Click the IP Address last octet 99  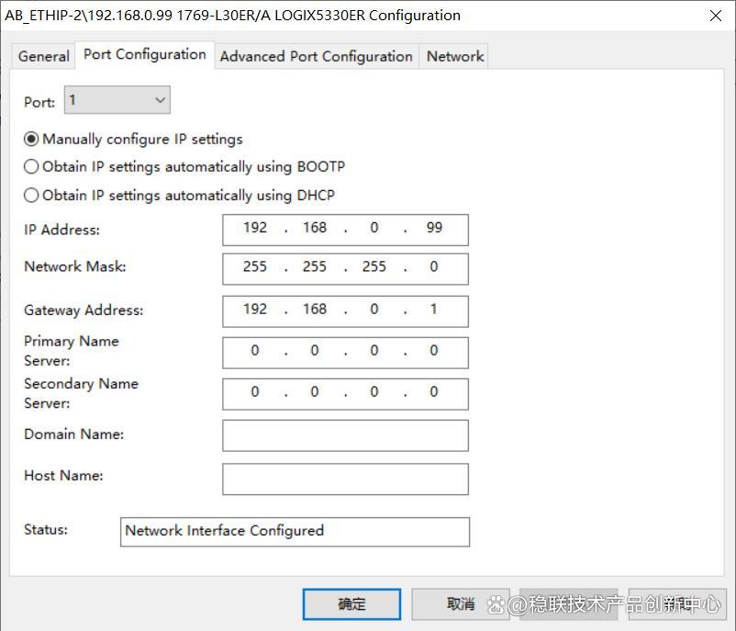click(x=434, y=228)
